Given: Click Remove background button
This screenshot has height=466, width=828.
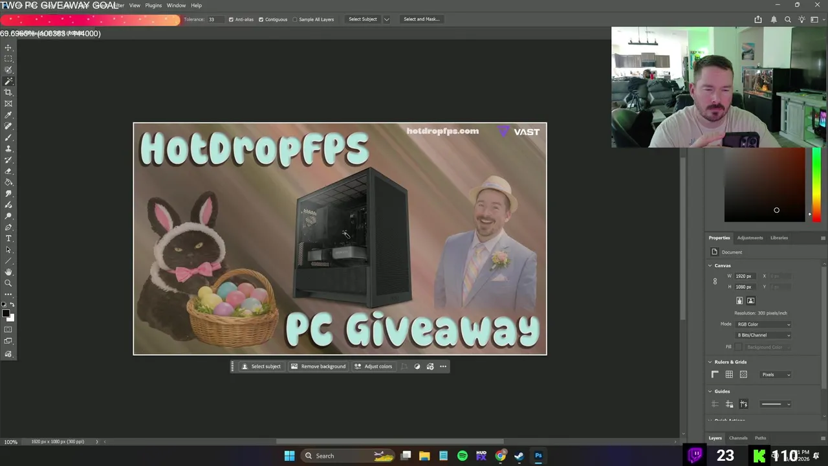Looking at the screenshot, I should click(318, 366).
